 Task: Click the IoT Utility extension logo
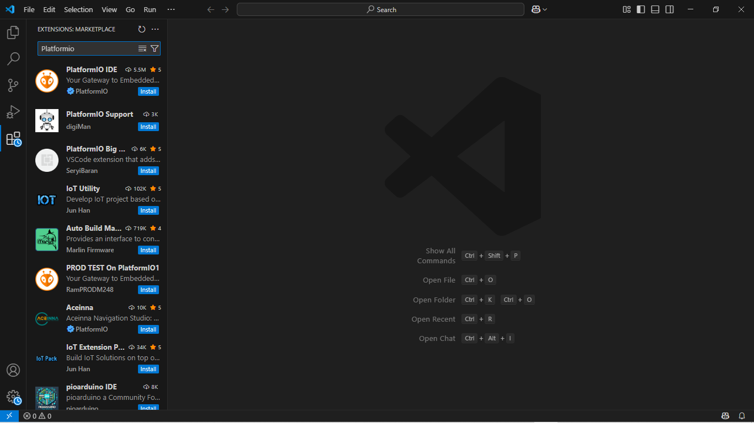click(x=47, y=200)
